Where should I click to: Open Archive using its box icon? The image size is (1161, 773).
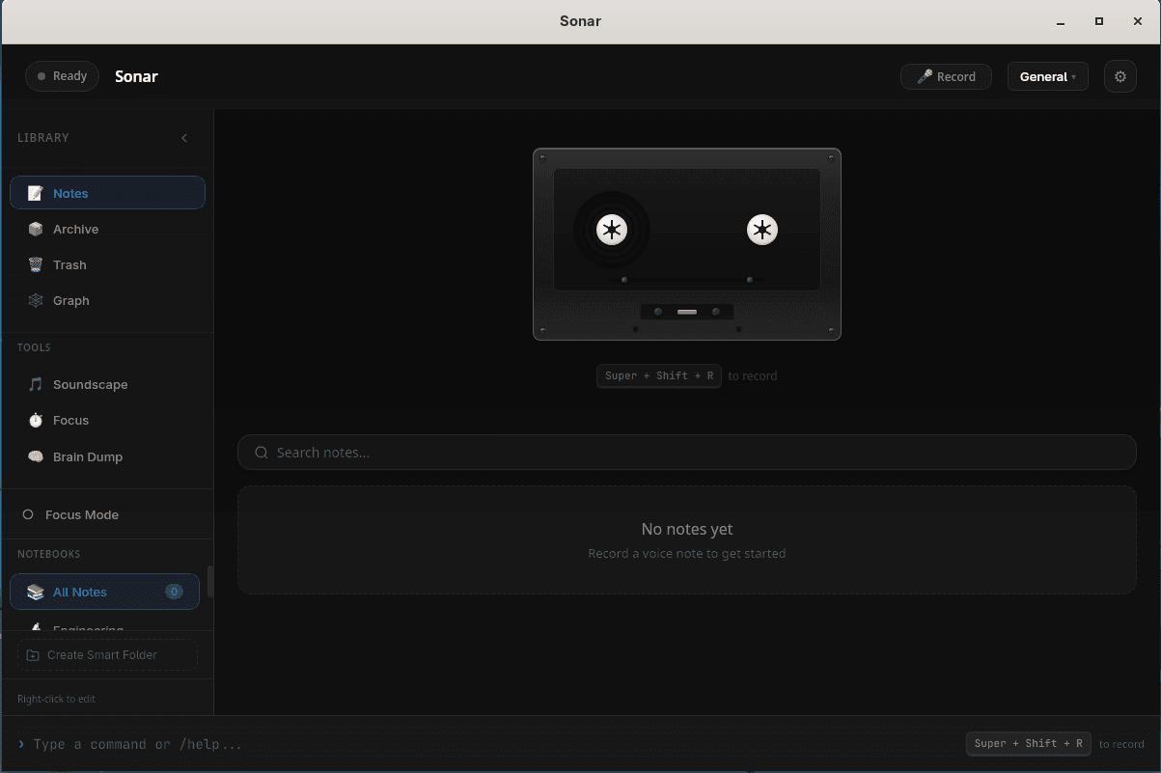click(36, 229)
